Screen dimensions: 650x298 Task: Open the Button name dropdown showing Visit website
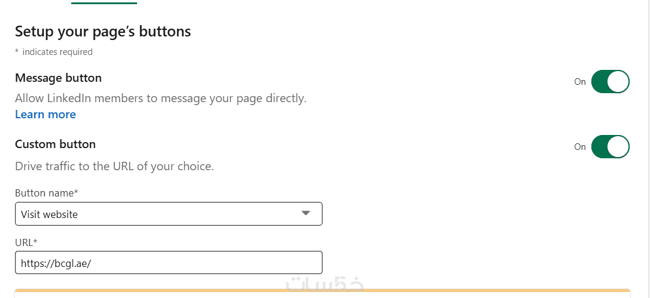tap(169, 214)
